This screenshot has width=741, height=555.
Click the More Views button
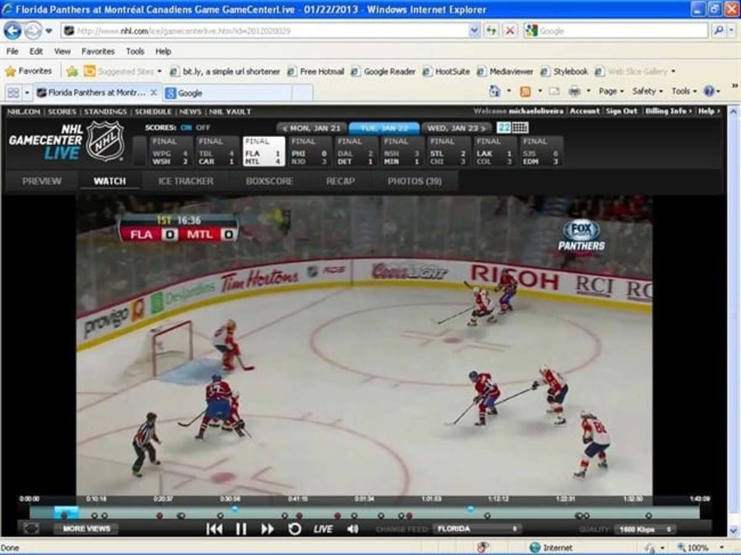pyautogui.click(x=86, y=528)
